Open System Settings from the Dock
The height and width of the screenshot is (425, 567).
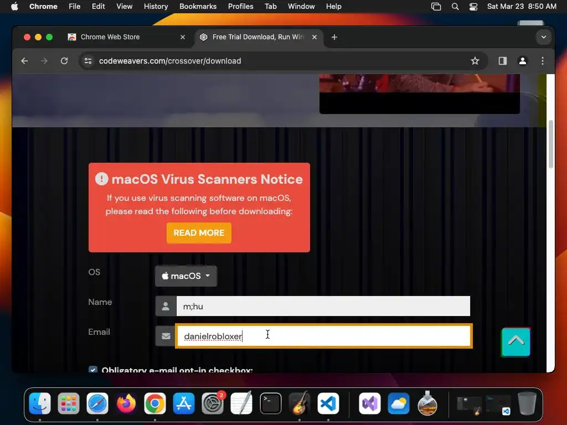coord(213,403)
